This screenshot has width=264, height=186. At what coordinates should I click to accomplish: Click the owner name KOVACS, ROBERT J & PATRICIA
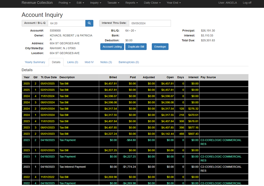coord(71,36)
